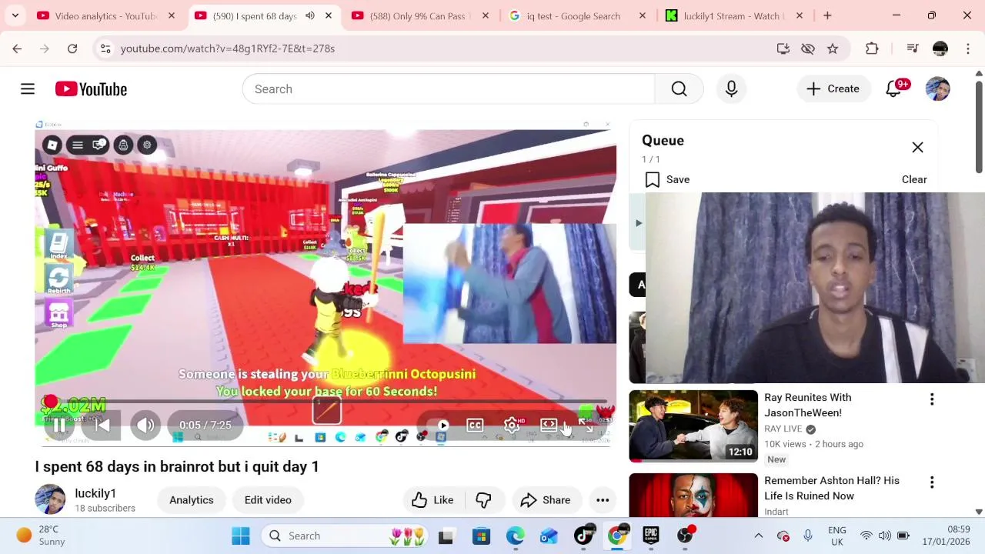Open Chrome three-dot menu
The image size is (985, 554).
tap(968, 48)
